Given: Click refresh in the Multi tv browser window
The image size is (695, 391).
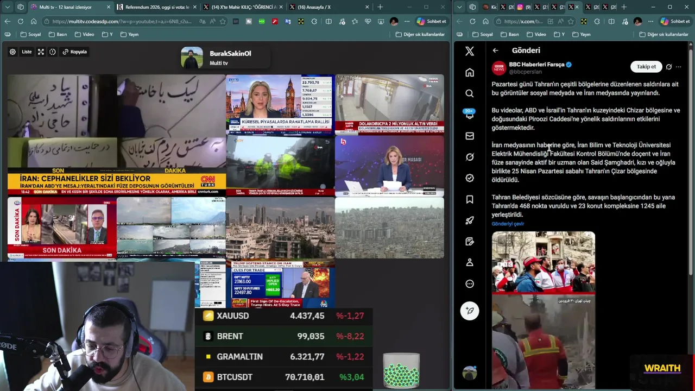Looking at the screenshot, I should (21, 21).
